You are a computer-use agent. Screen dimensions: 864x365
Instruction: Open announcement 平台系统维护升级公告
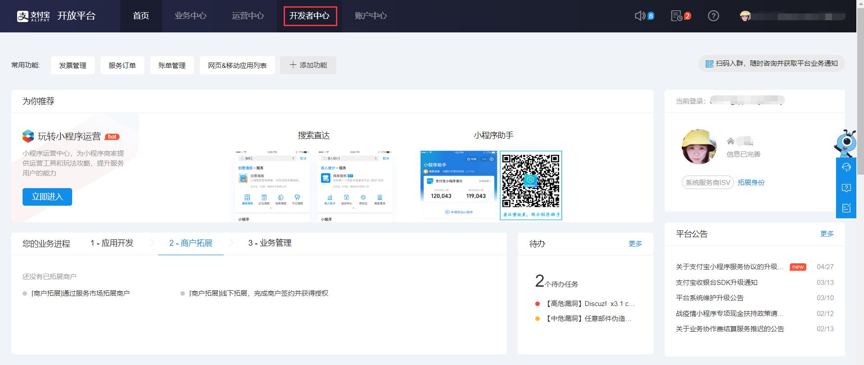[709, 298]
